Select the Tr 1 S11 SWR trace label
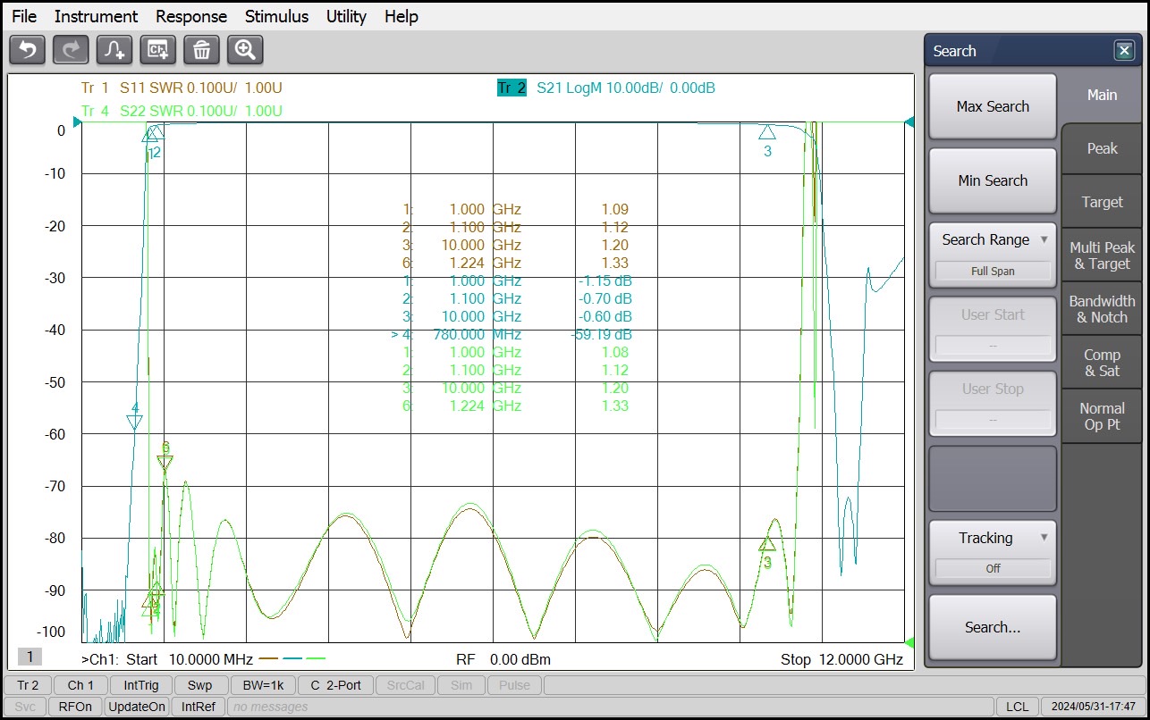This screenshot has height=720, width=1150. pos(182,88)
